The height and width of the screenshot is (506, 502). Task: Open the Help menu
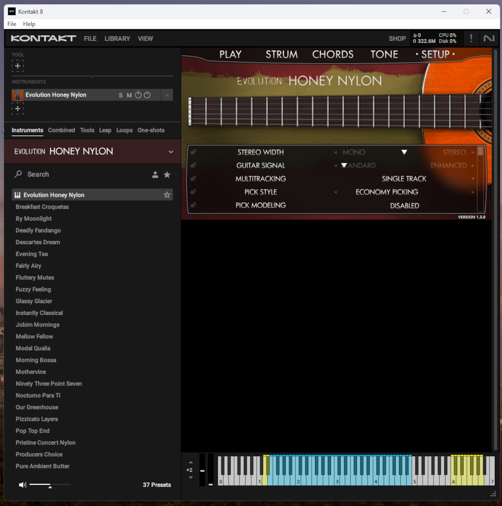[x=29, y=24]
